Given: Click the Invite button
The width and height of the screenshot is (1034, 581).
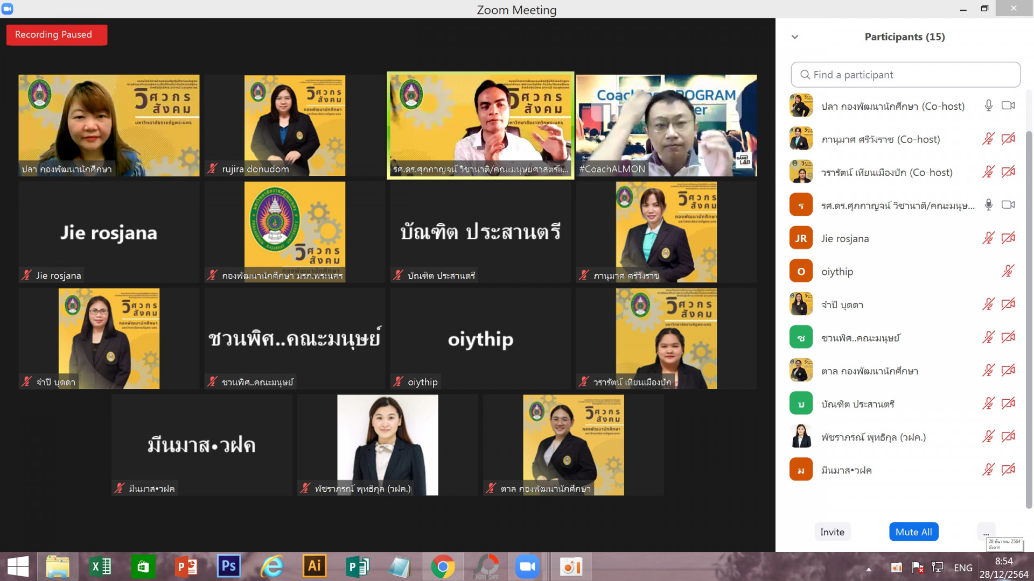Looking at the screenshot, I should pos(832,532).
